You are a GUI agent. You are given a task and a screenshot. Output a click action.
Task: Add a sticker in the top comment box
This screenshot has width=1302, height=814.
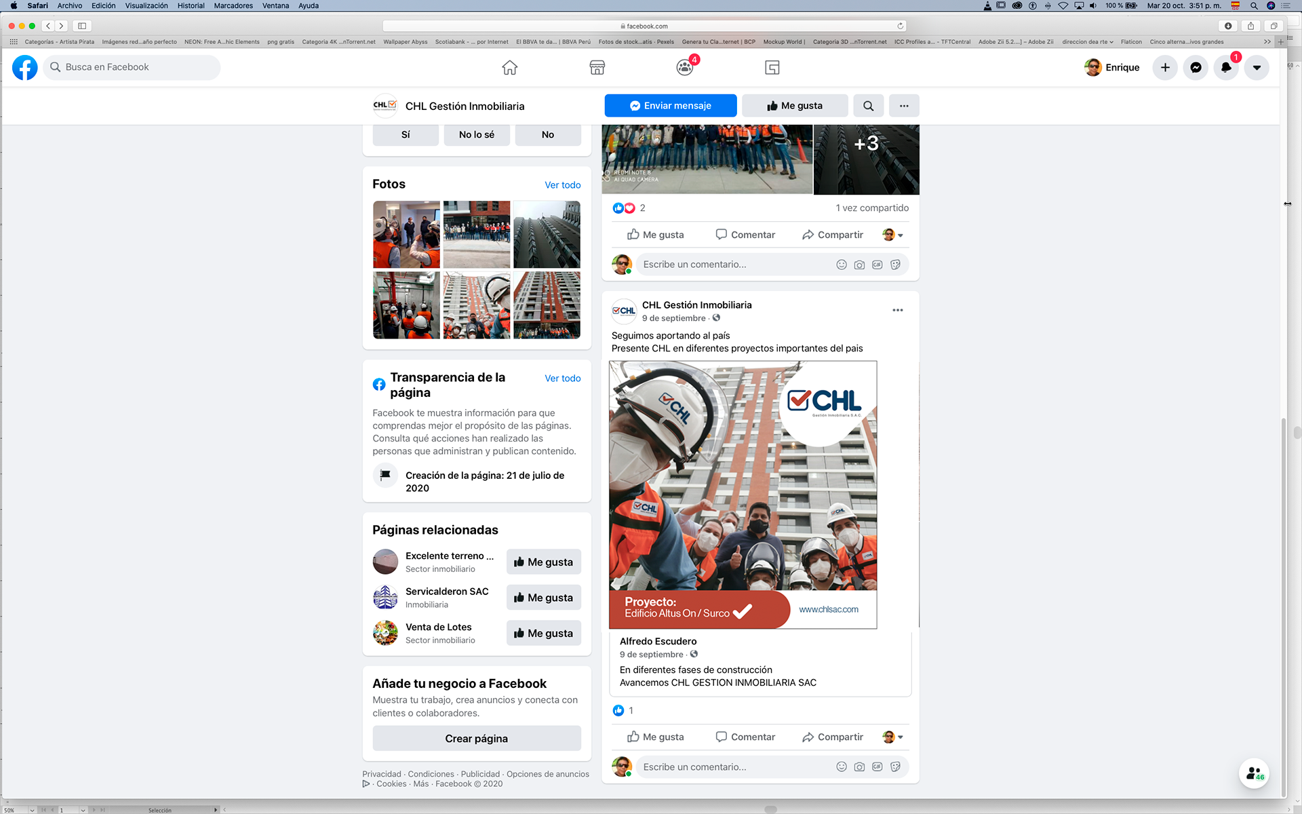point(895,265)
